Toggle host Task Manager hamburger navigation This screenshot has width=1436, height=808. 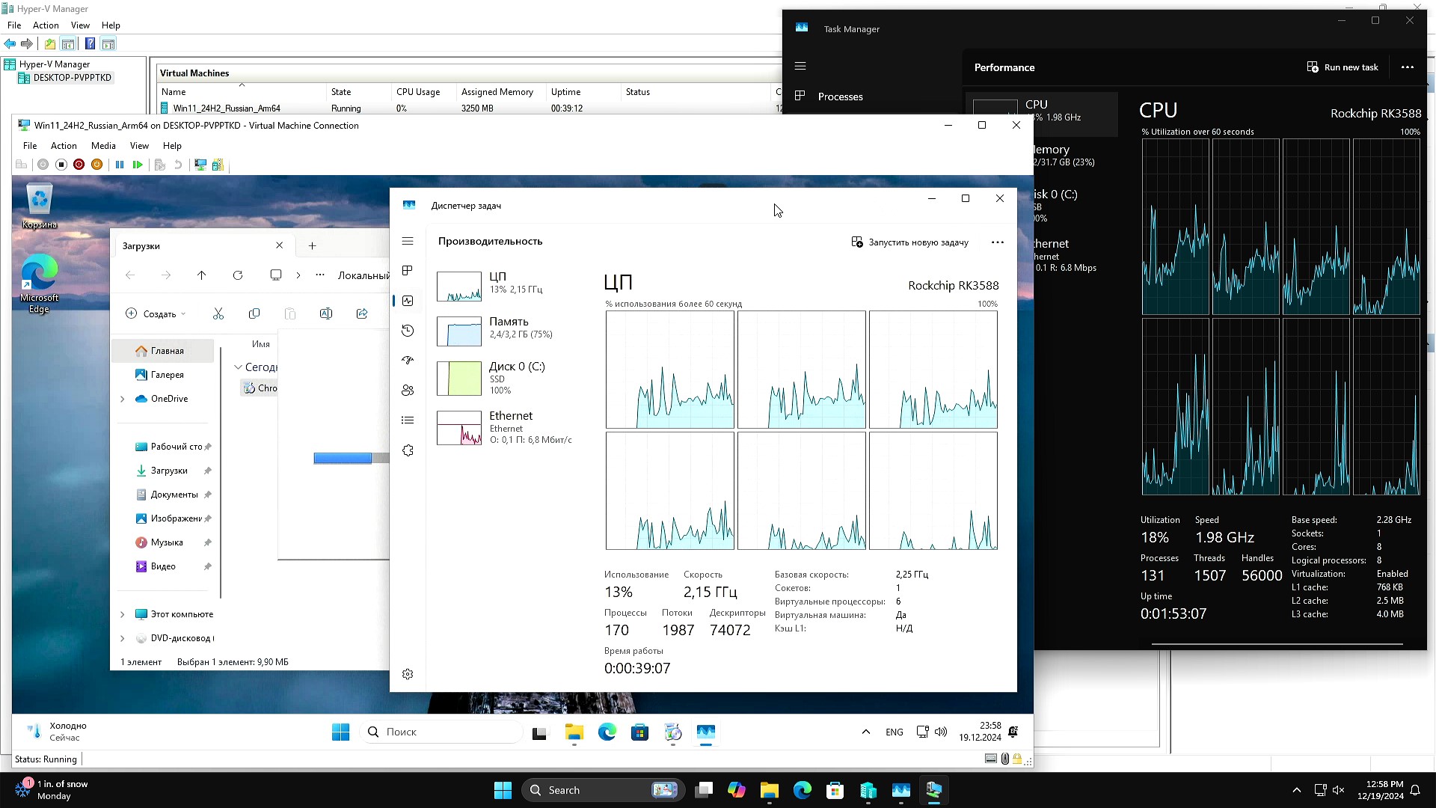coord(800,66)
